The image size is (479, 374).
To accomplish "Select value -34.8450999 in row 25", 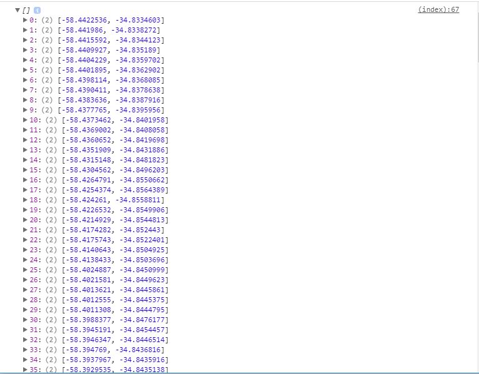I will tap(142, 270).
